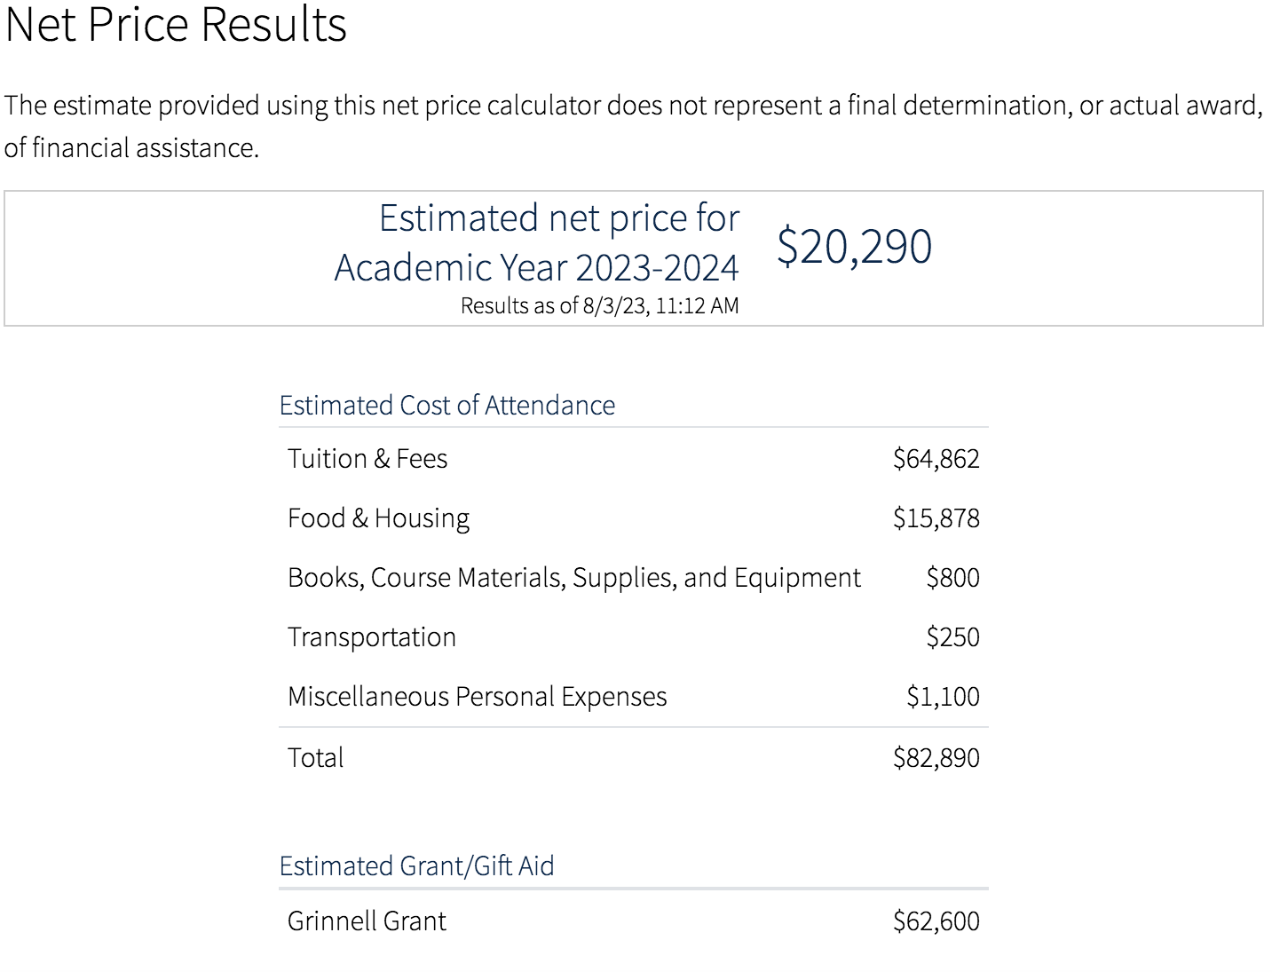Click the Estimated Grant/Gift Aid heading
This screenshot has width=1272, height=972.
(x=416, y=865)
